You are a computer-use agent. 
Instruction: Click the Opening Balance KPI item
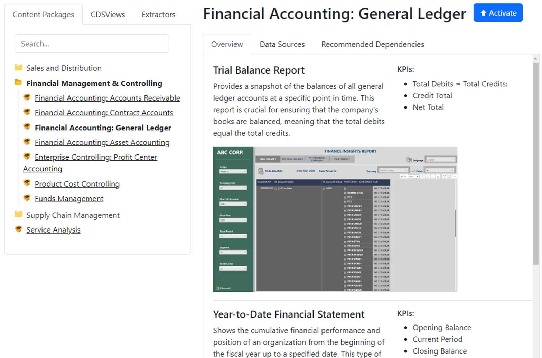[442, 328]
